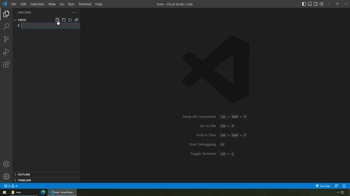Click the Toggle Terminal label
Viewport: 350px width, 196px height.
click(x=203, y=154)
